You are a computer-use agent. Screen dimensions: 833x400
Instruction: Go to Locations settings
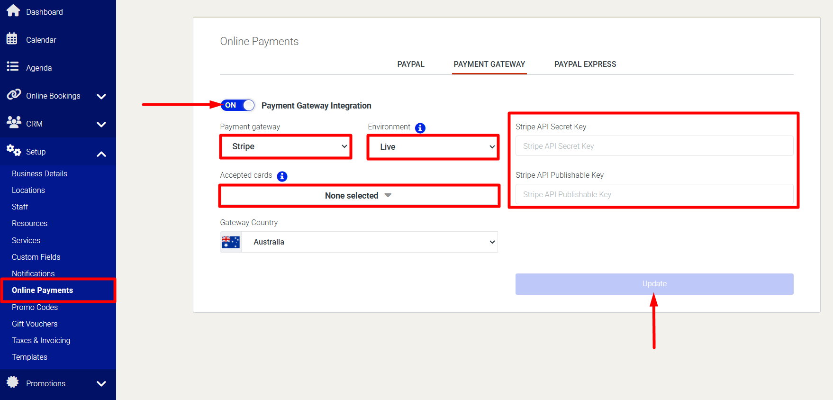tap(28, 190)
